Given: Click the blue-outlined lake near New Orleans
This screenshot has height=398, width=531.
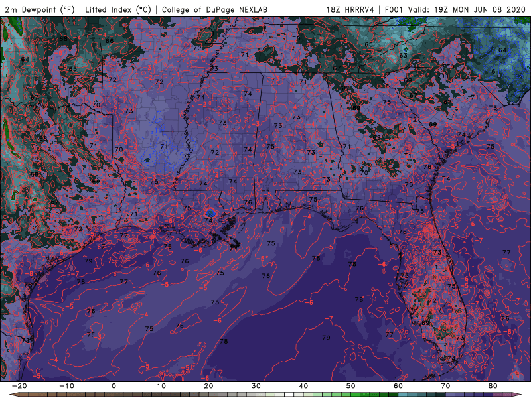Looking at the screenshot, I should coord(210,213).
